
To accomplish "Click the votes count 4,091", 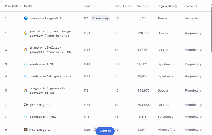I will [x=141, y=130].
